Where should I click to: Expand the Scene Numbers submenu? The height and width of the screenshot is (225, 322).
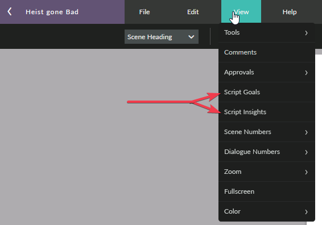[x=267, y=132]
